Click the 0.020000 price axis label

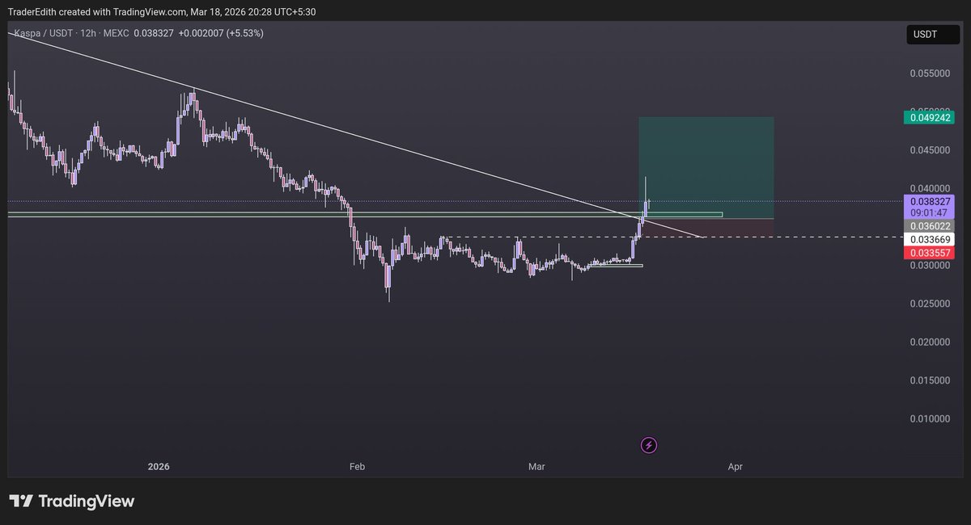point(930,342)
